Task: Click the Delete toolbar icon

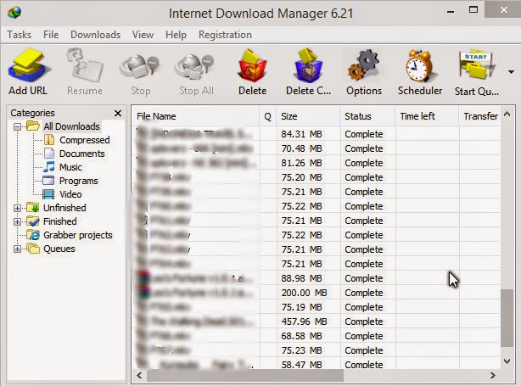Action: [x=253, y=66]
